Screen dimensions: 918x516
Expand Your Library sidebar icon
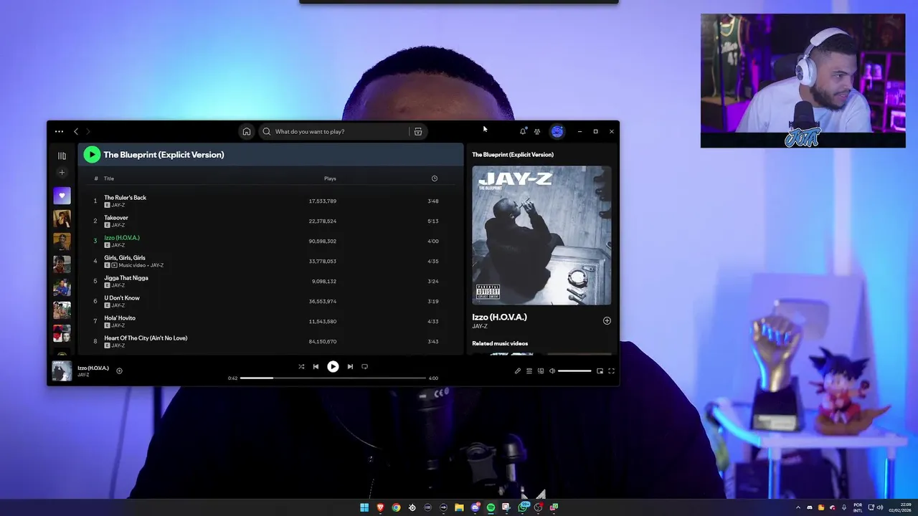(x=62, y=156)
